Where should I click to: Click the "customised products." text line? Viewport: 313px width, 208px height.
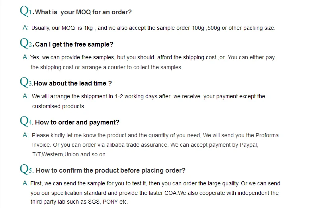[x=59, y=106]
